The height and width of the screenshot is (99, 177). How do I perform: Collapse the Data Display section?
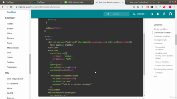tap(10, 18)
